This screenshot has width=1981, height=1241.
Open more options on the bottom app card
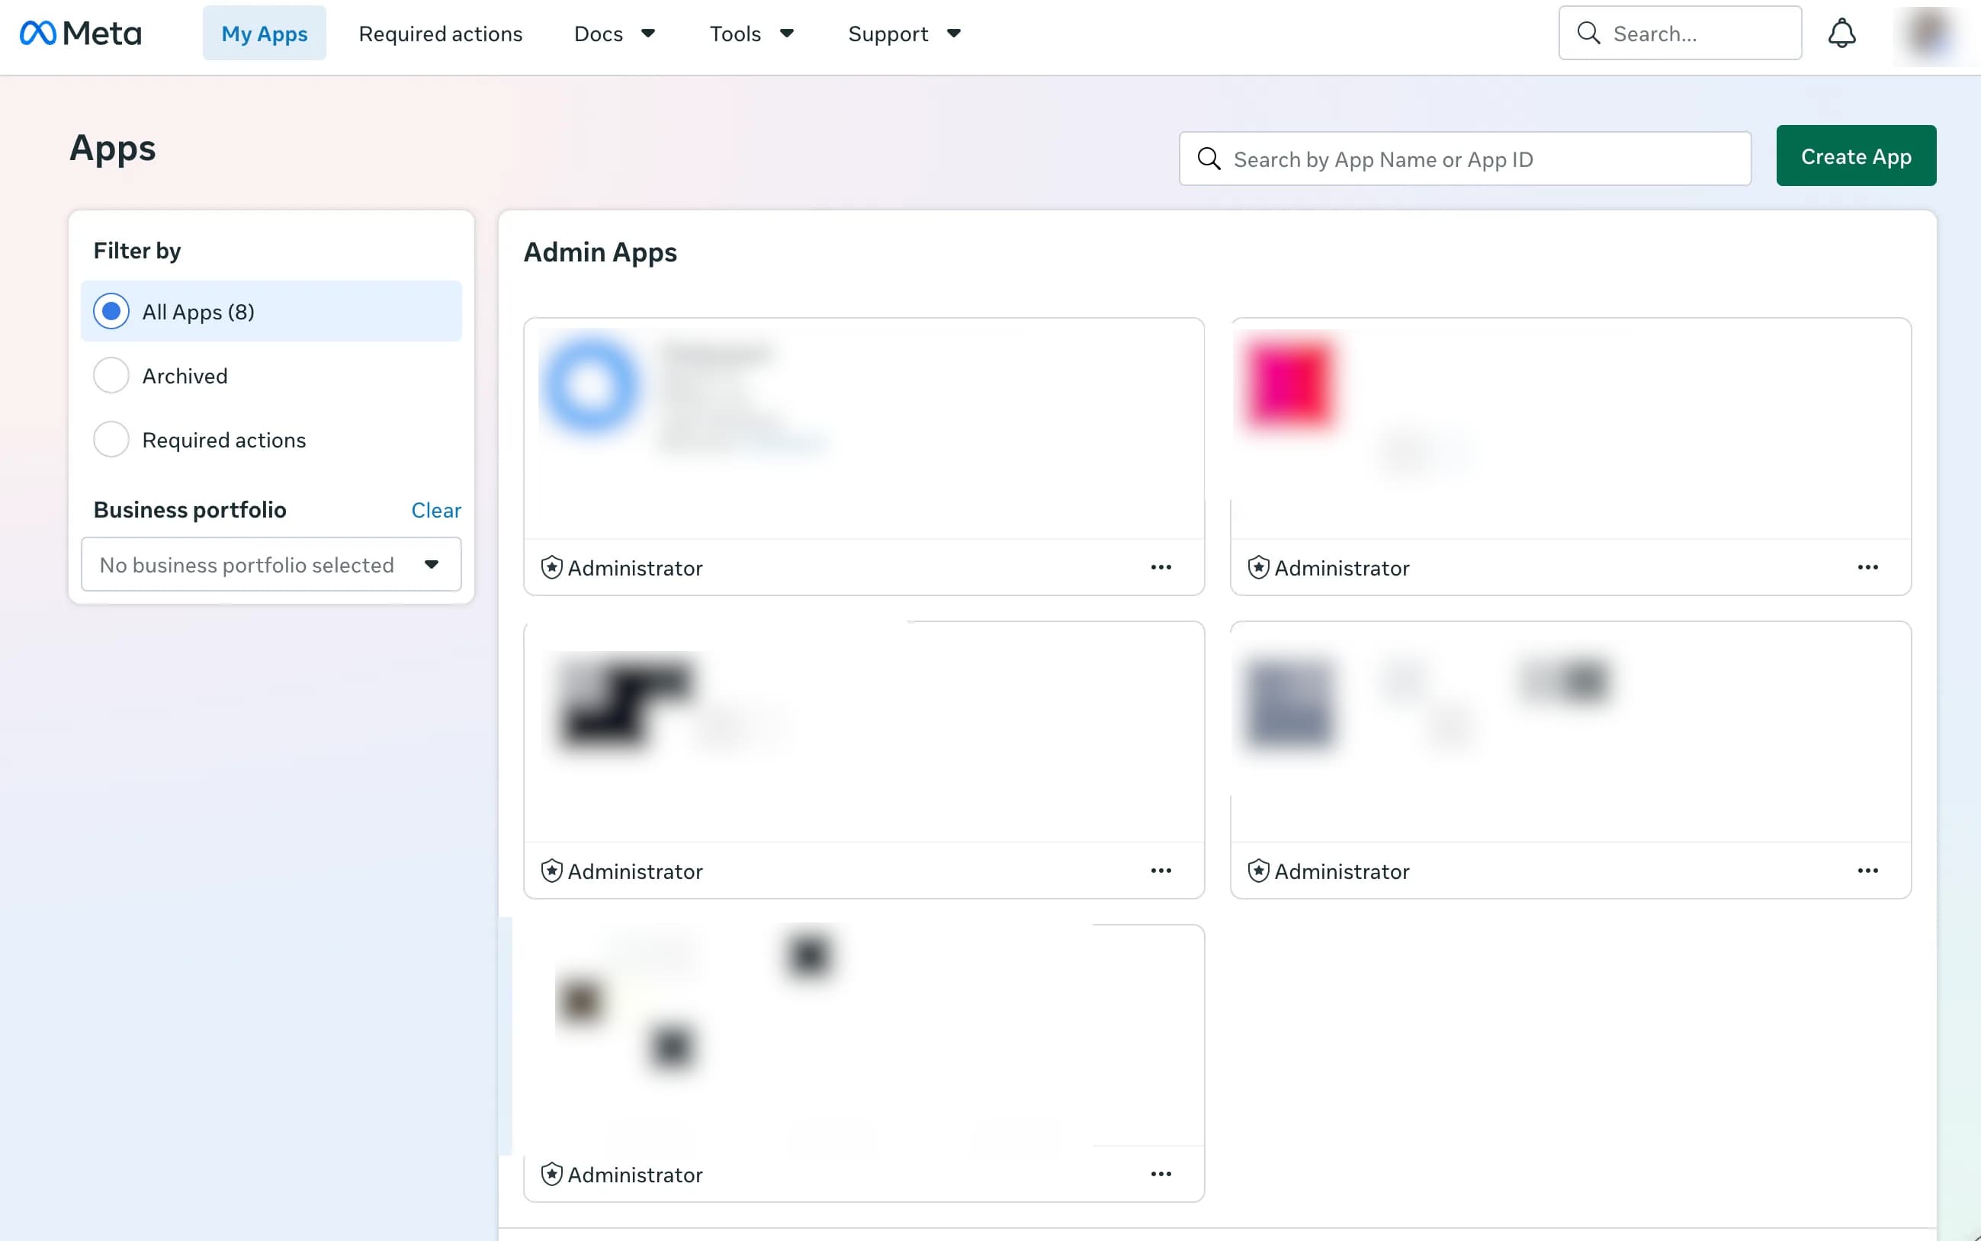[1161, 1175]
